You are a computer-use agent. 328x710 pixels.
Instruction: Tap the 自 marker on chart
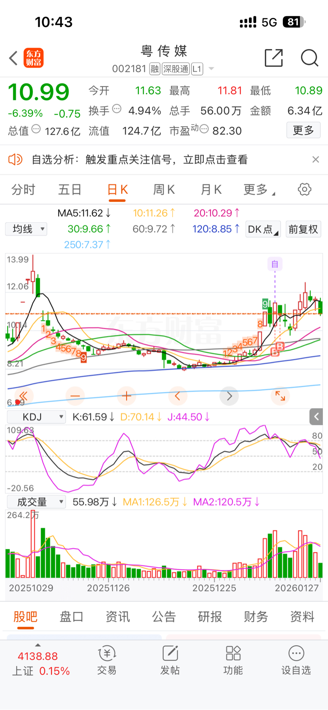[x=275, y=264]
